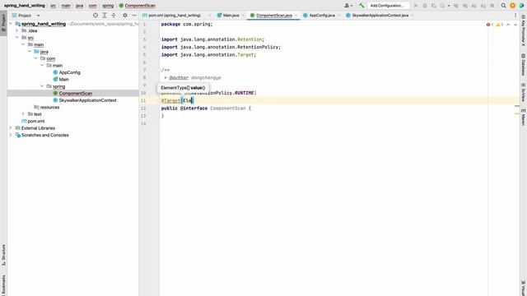Collapse the com.main package
The height and width of the screenshot is (296, 527).
pos(42,66)
